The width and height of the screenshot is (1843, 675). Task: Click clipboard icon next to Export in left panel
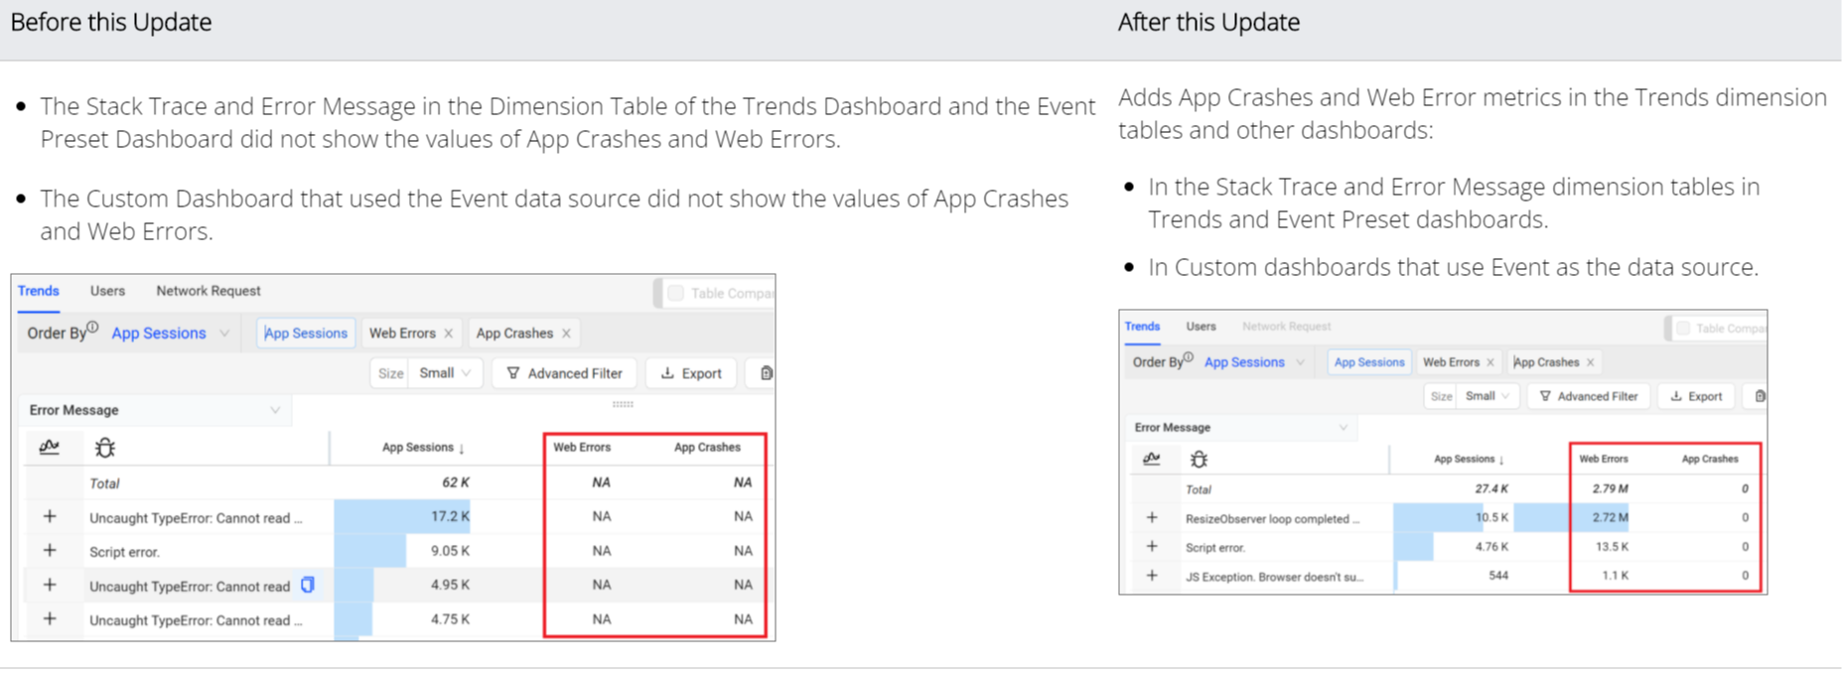pyautogui.click(x=766, y=373)
